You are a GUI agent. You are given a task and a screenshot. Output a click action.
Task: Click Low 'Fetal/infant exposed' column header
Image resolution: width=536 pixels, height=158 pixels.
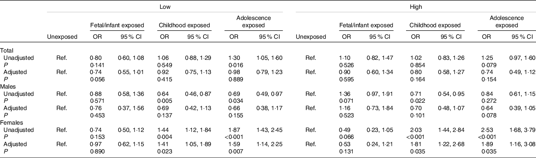pos(116,25)
